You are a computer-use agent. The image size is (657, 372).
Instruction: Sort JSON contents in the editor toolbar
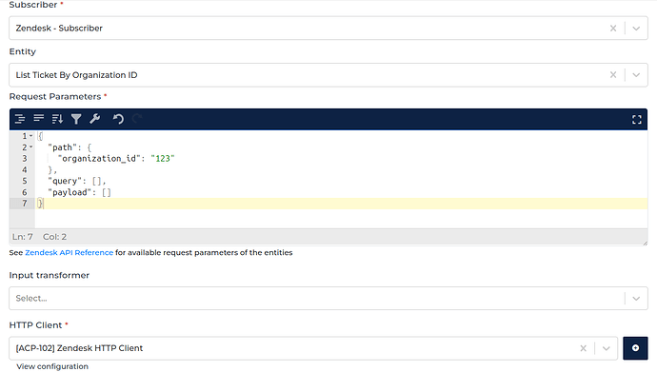(57, 119)
